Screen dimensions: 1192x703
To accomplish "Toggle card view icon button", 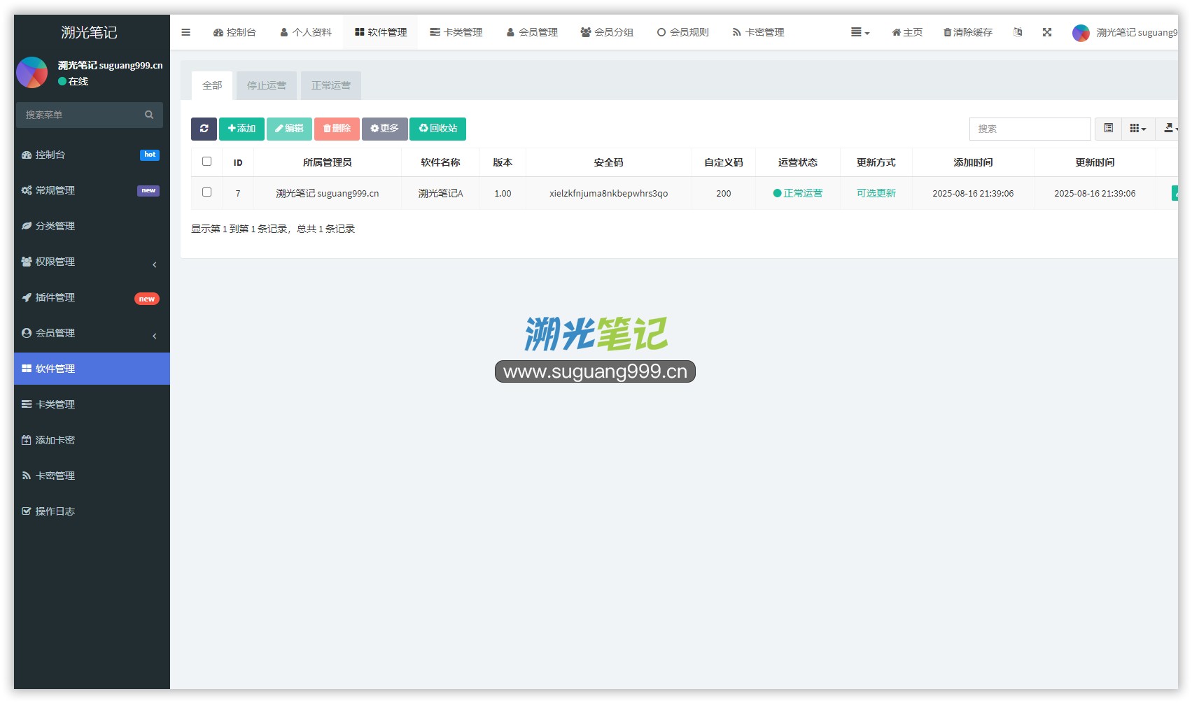I will pos(1108,129).
